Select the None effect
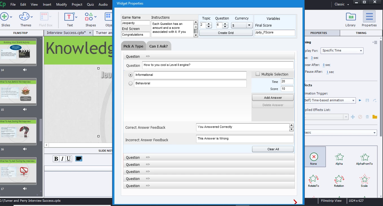The image size is (383, 206). click(x=313, y=157)
